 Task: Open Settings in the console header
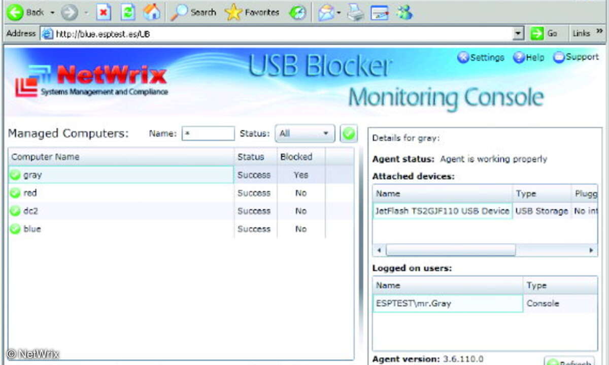tap(481, 57)
